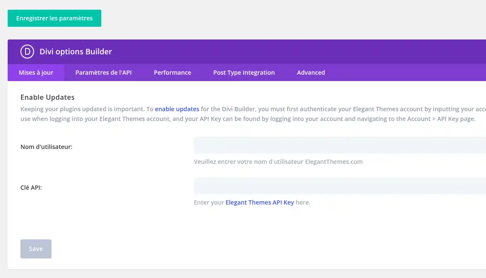Click the grey Save button

tap(36, 249)
